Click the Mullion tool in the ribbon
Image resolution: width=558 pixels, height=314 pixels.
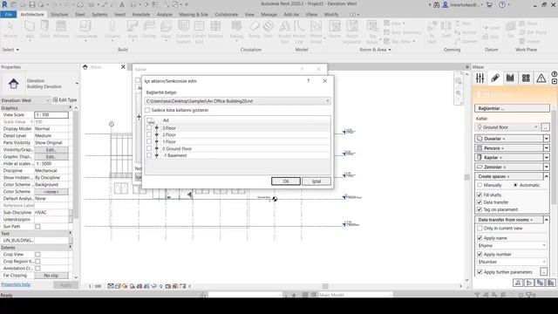coord(215,29)
